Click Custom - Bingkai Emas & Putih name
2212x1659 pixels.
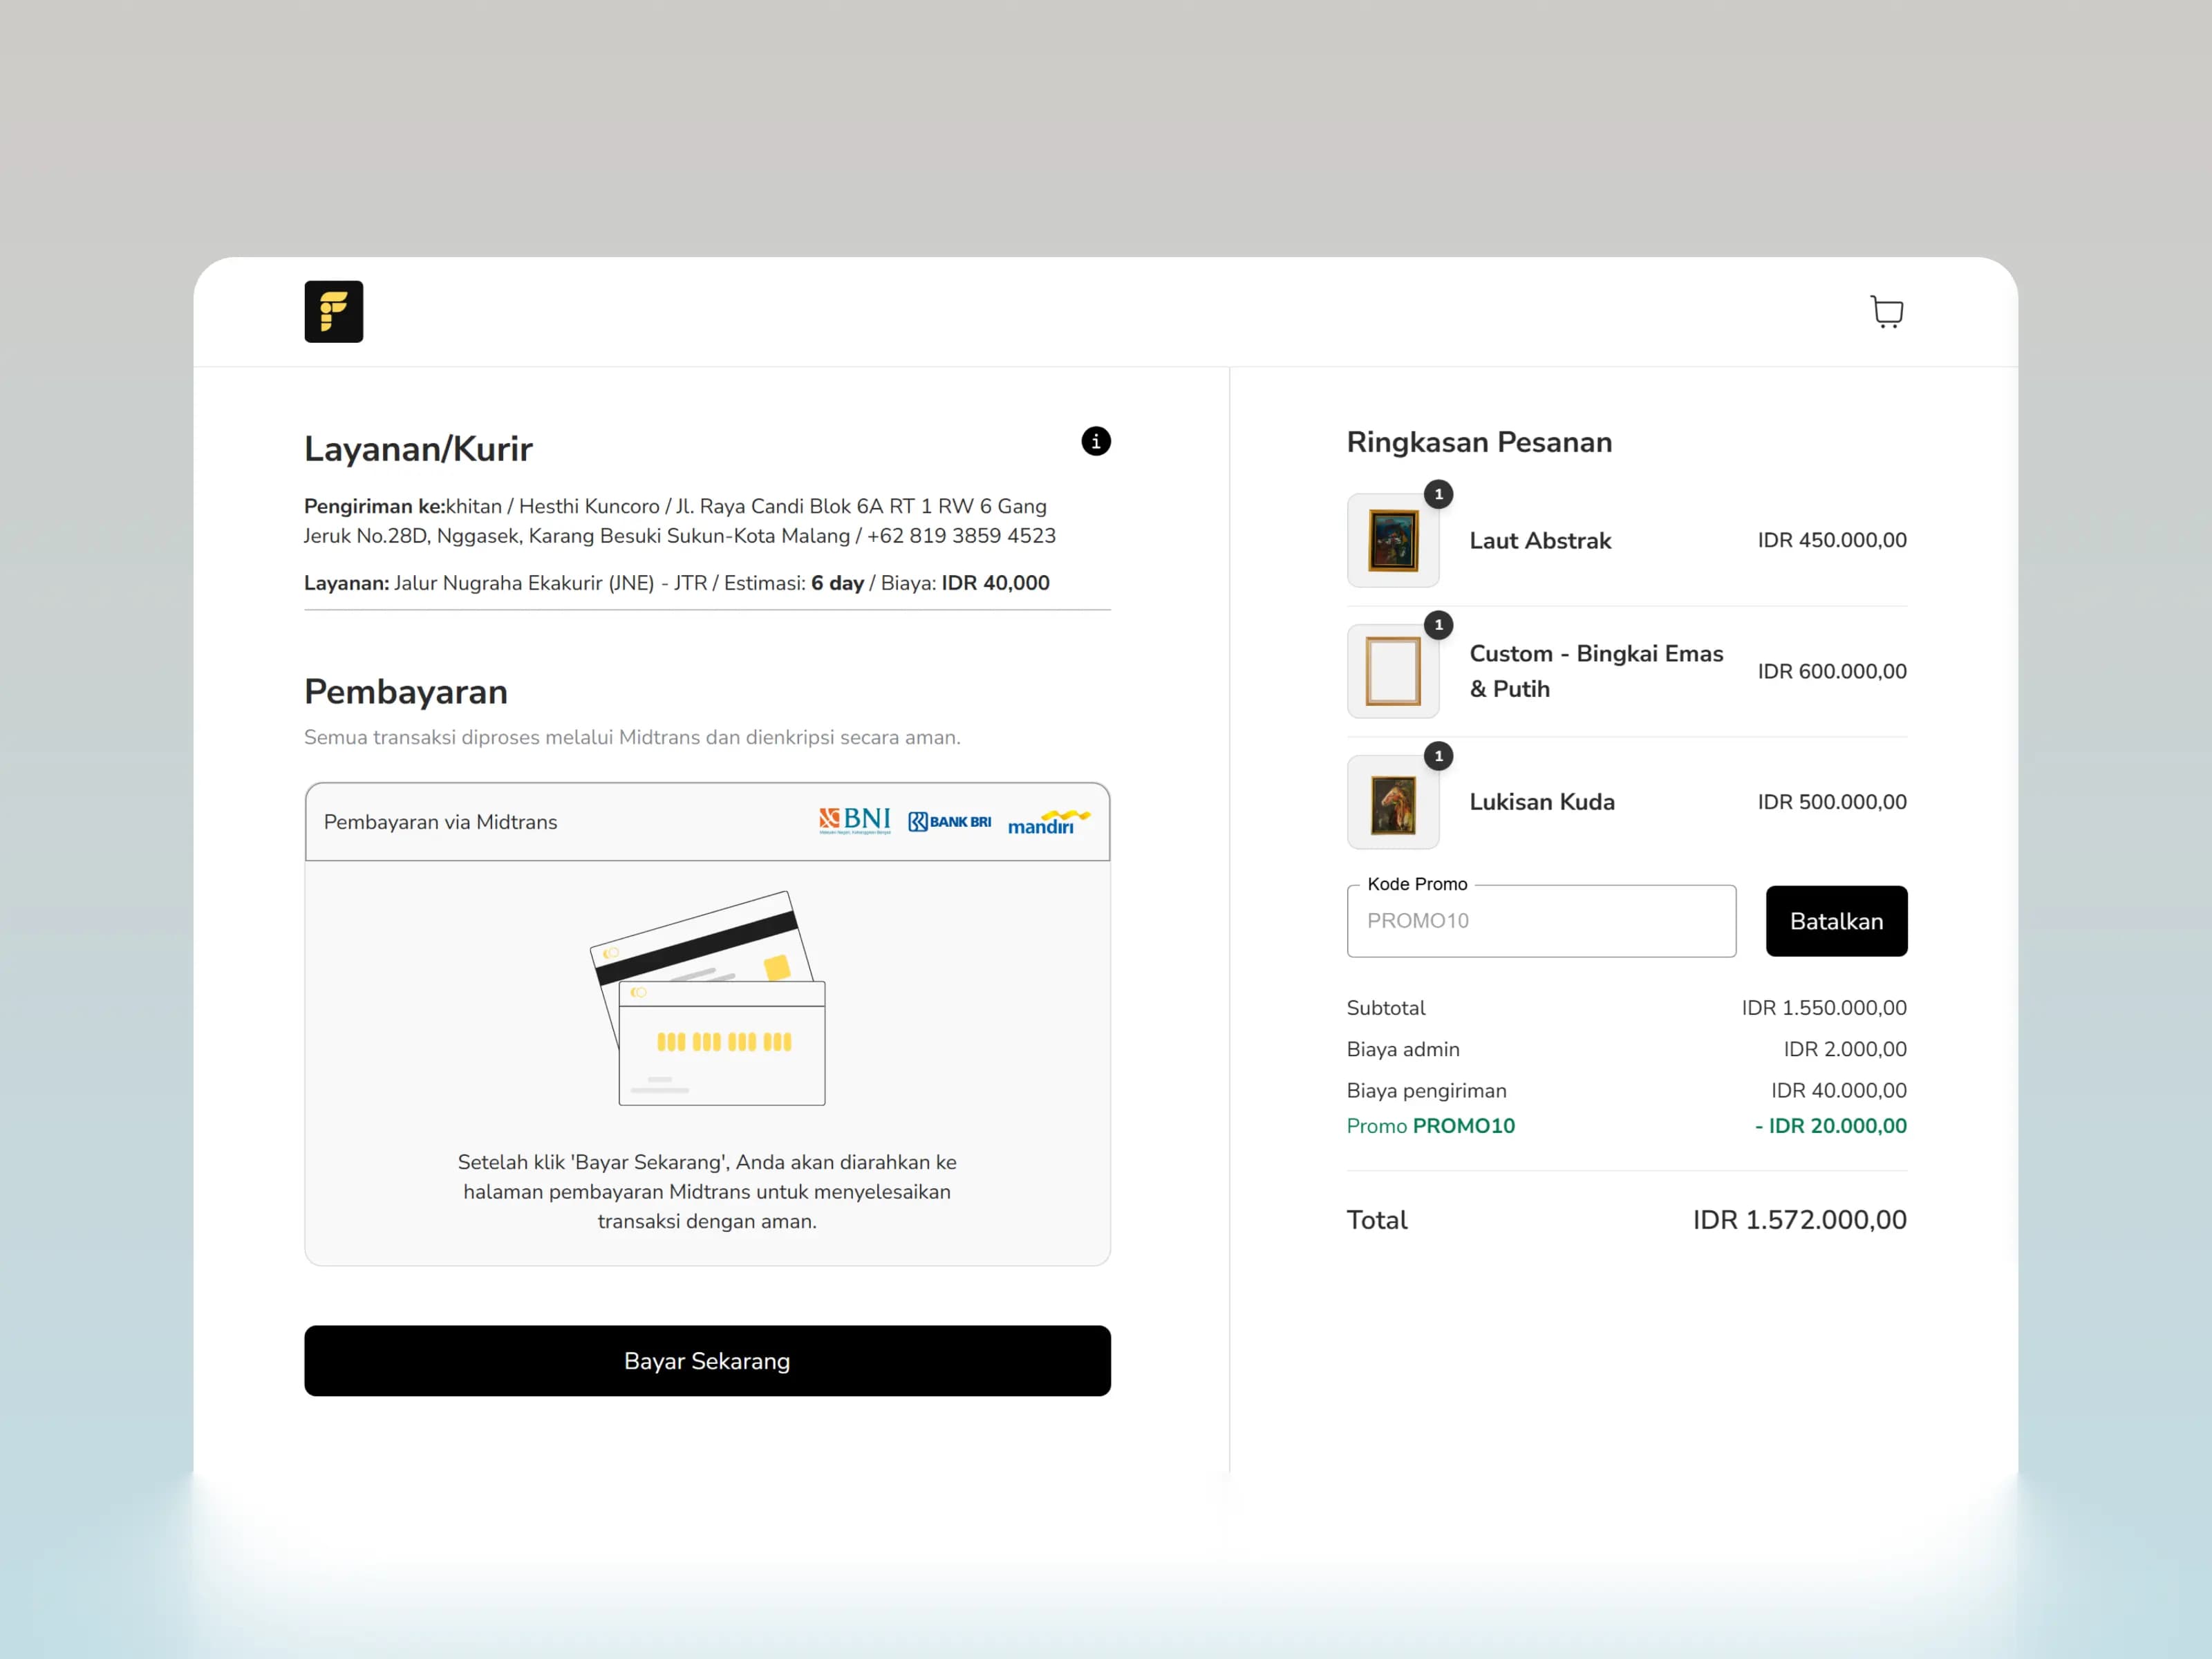(1596, 671)
